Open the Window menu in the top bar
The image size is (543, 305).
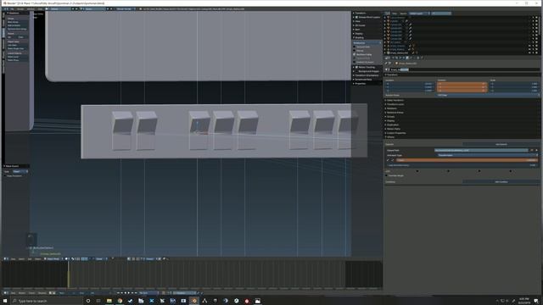(31, 9)
